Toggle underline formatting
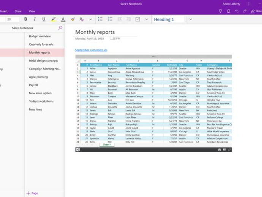The height and width of the screenshot is (197, 262). pos(44,19)
